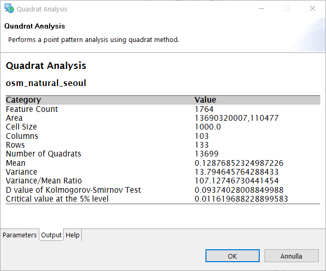The width and height of the screenshot is (326, 271).
Task: Click the Value column header
Action: tap(205, 100)
